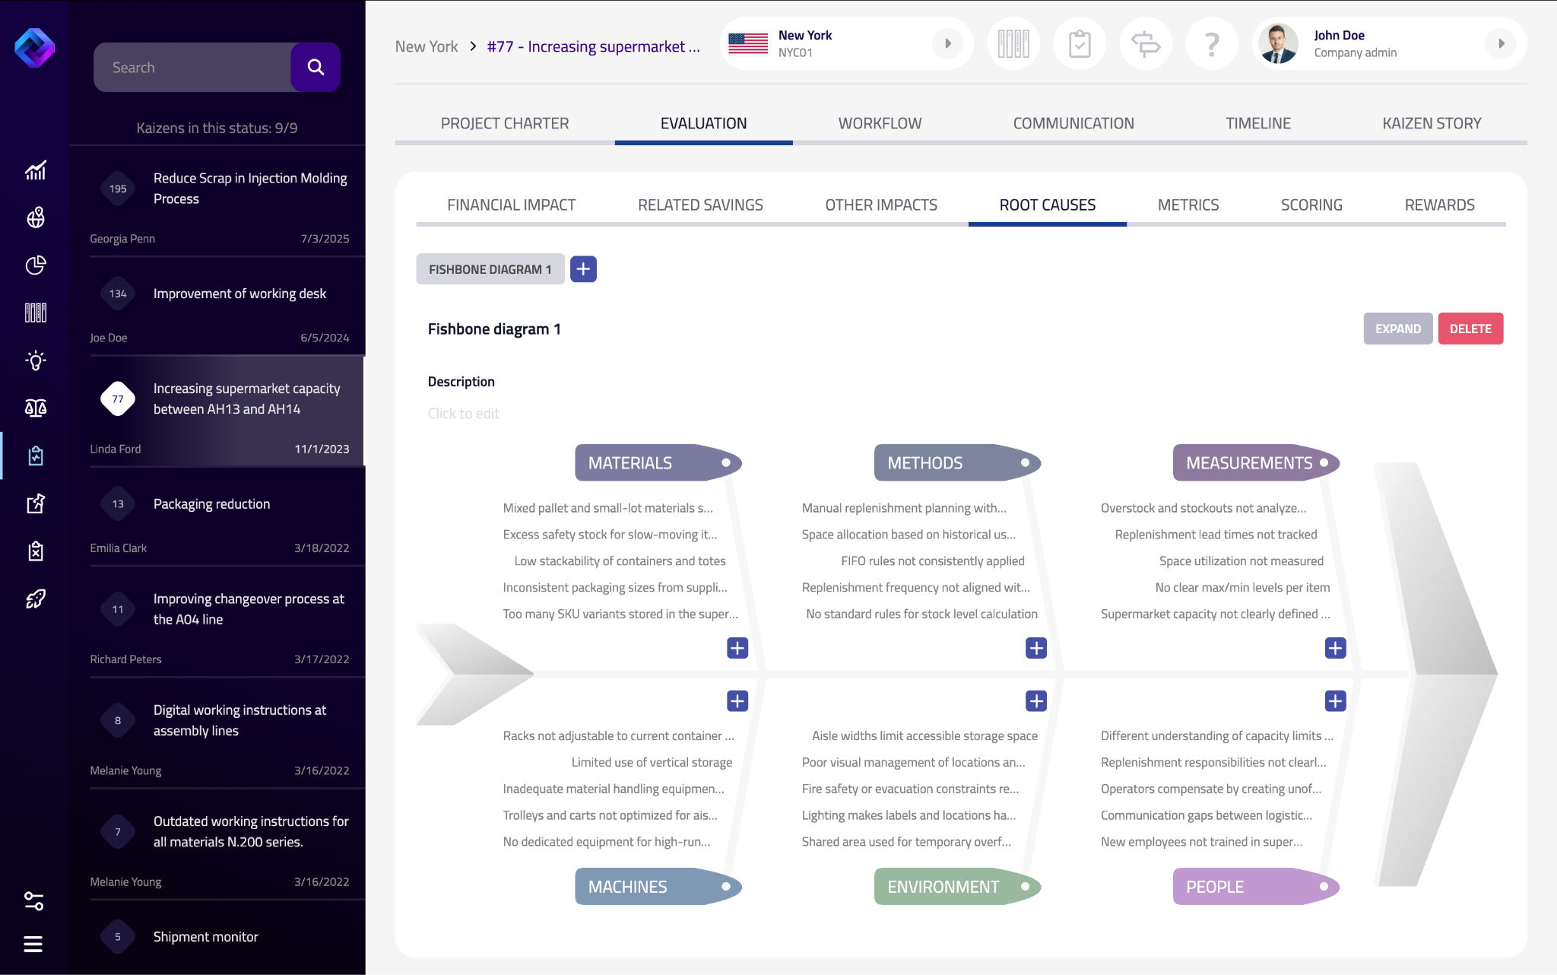The image size is (1557, 975).
Task: Click the signpost icon in header
Action: coord(1146,44)
